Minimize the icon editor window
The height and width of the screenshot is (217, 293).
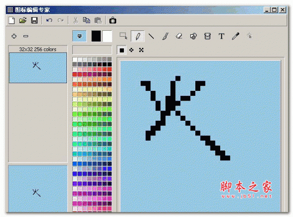tap(267, 10)
